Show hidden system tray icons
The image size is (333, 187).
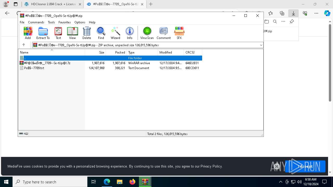280,182
